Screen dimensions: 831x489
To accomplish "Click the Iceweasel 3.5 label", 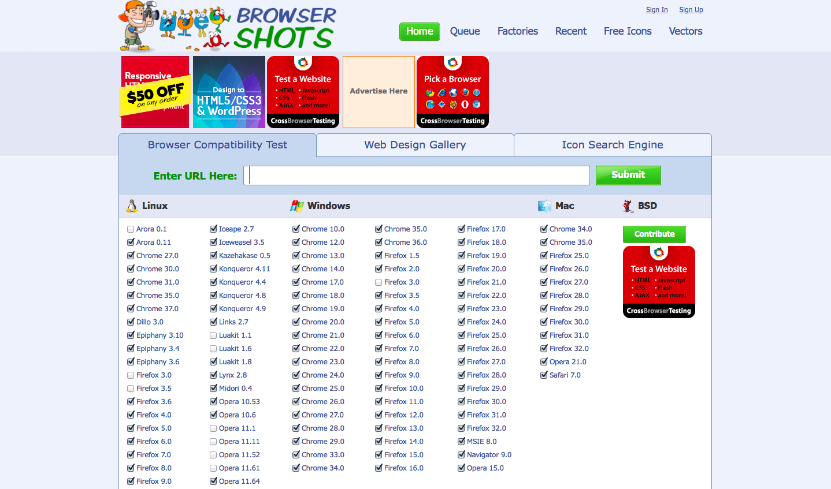I will point(242,242).
